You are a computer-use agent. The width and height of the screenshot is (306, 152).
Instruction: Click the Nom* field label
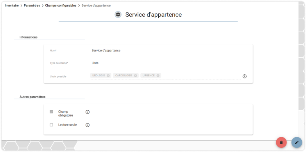53,51
